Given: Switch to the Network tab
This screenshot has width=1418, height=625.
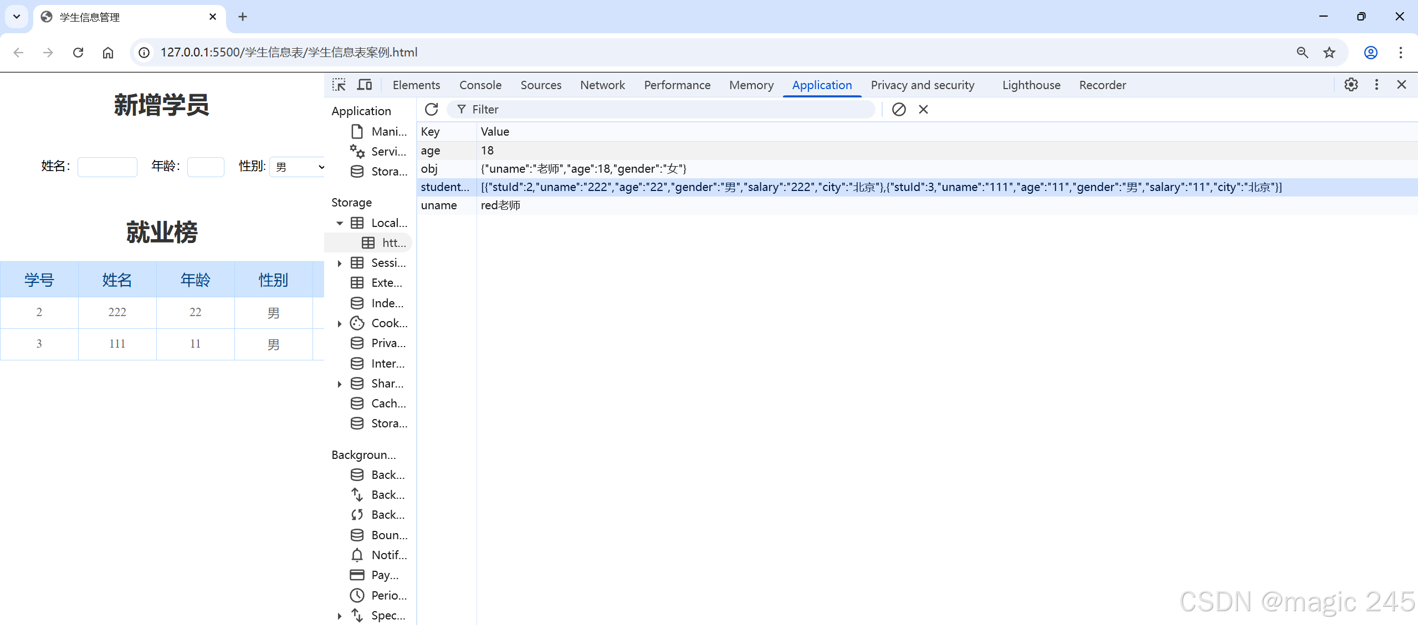Looking at the screenshot, I should point(602,85).
